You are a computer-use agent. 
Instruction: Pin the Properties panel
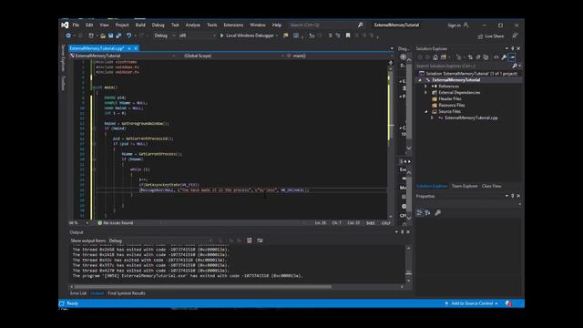(x=512, y=196)
